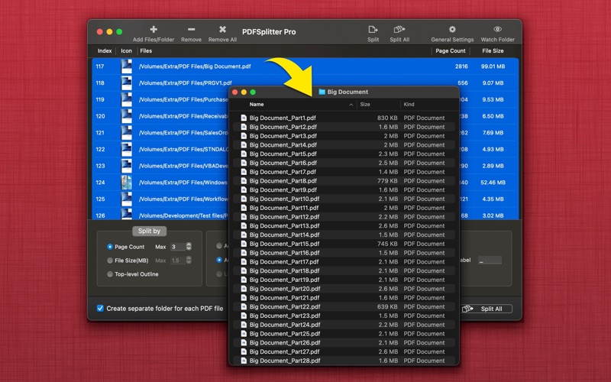
Task: Select the /Volumes/Extra/PDF Files/Big Document.pdf row
Action: click(x=305, y=66)
